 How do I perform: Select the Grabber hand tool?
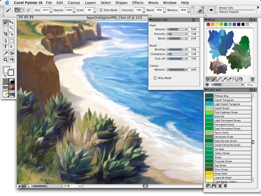11,60
